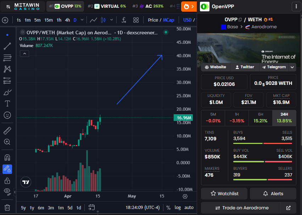The image size is (302, 215).
Task: Open chart axis settings gear
Action: pos(185,196)
